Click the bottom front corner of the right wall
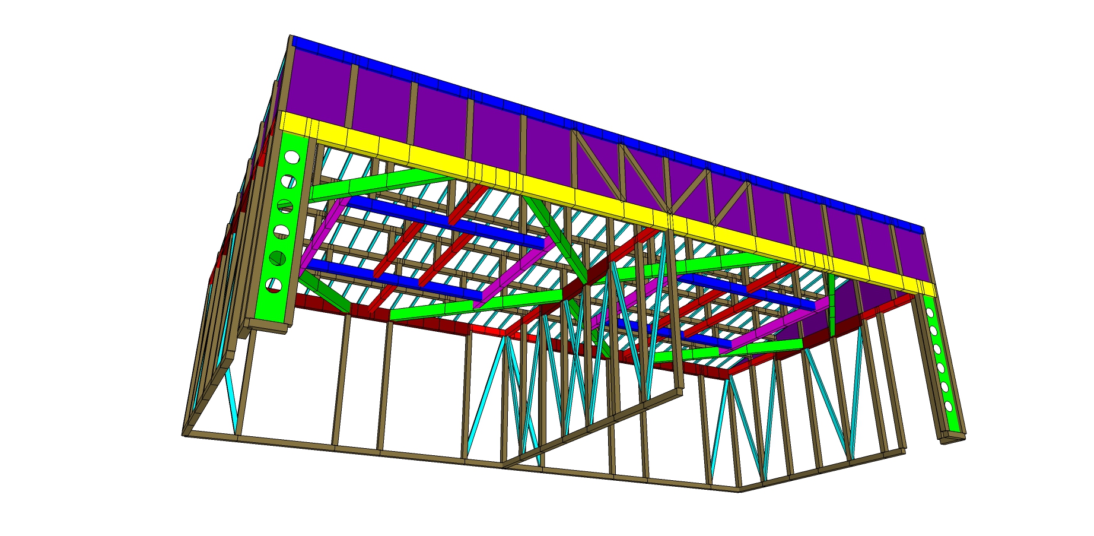This screenshot has height=536, width=1094. pyautogui.click(x=739, y=490)
